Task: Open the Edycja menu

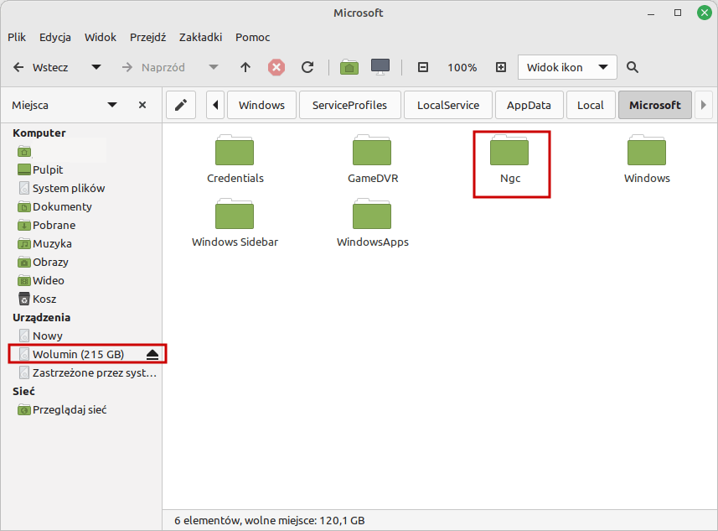Action: pos(55,37)
